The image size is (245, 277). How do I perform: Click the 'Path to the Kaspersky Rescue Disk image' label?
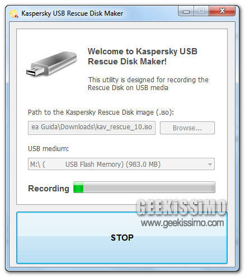[x=101, y=112]
